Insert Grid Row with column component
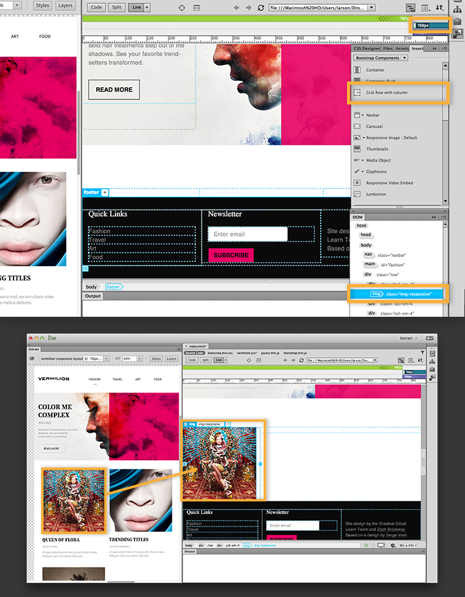This screenshot has height=597, width=465. pos(387,92)
